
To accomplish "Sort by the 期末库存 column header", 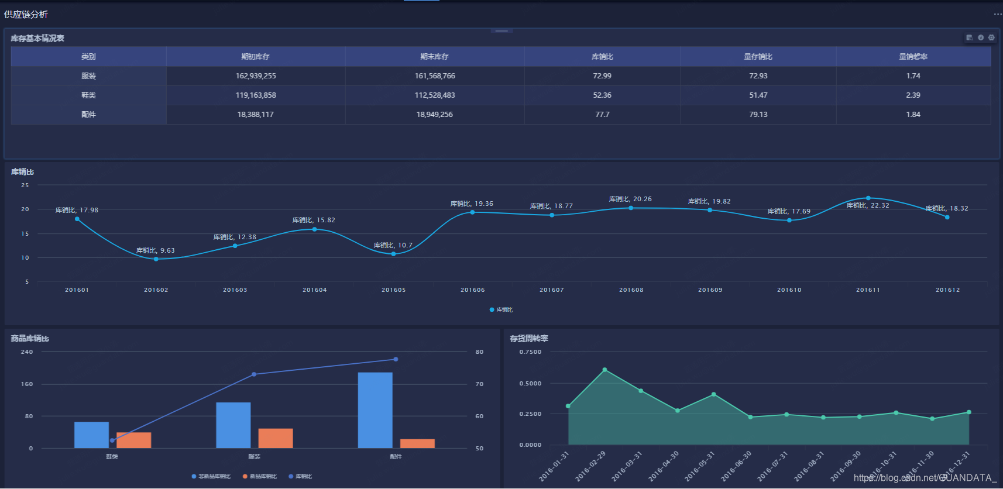I will click(x=435, y=57).
